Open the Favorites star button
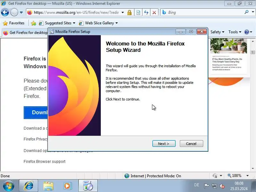Image resolution: width=256 pixels, height=192 pixels. click(x=14, y=23)
